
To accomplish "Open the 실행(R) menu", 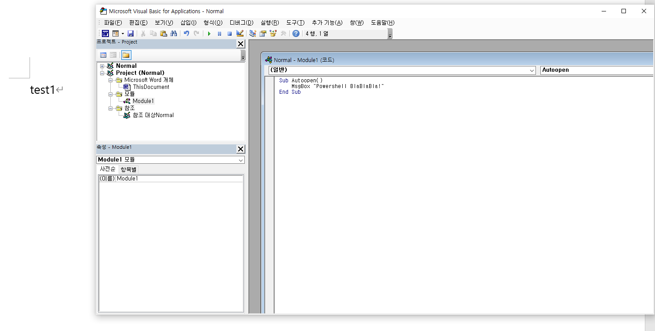I will point(270,22).
